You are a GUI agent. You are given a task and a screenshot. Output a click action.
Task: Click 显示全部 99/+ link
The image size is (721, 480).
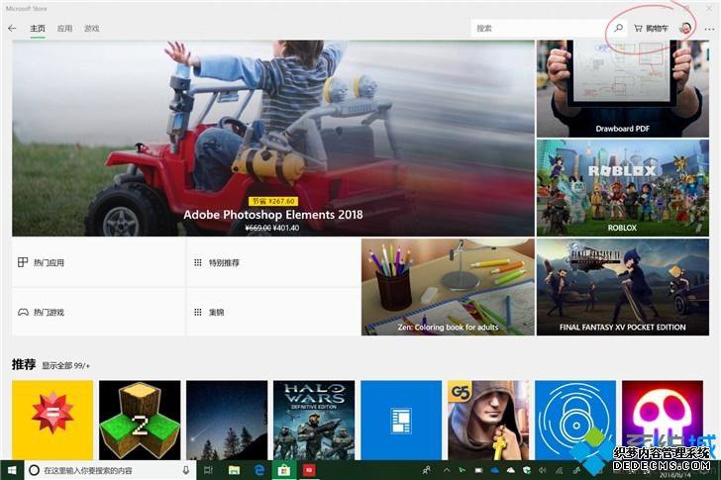click(65, 365)
